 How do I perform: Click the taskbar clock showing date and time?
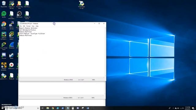point(188,108)
